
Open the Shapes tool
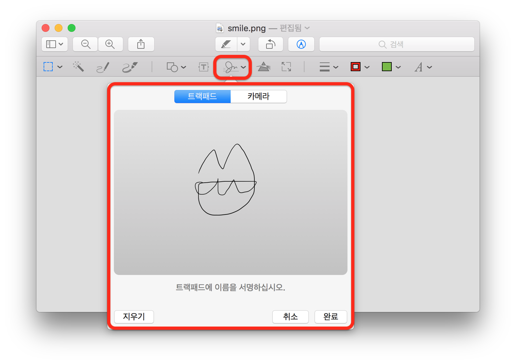point(172,67)
